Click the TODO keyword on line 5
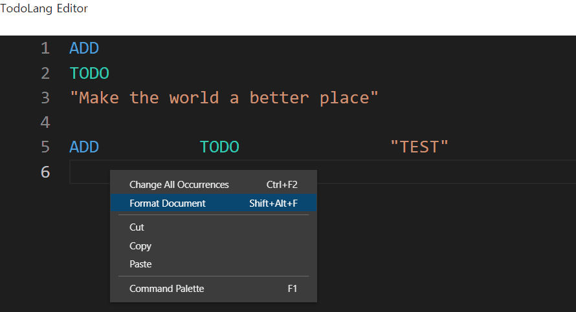The height and width of the screenshot is (312, 576). pyautogui.click(x=219, y=147)
